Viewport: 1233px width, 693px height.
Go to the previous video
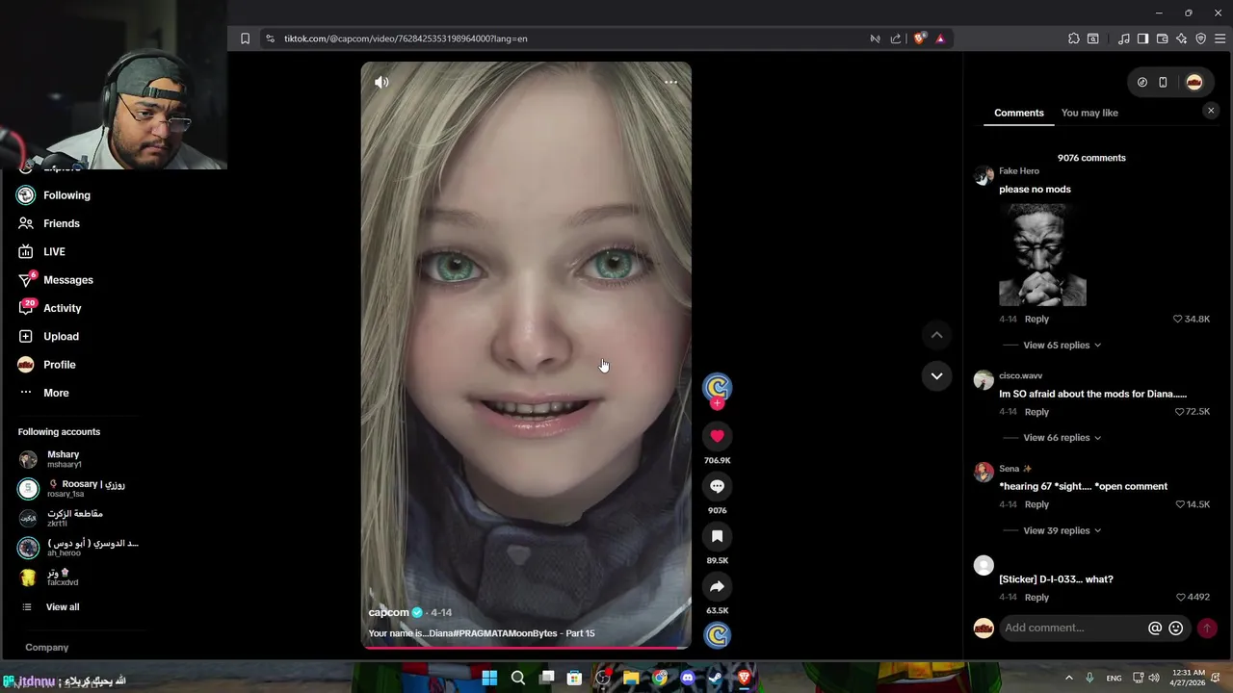tap(936, 335)
